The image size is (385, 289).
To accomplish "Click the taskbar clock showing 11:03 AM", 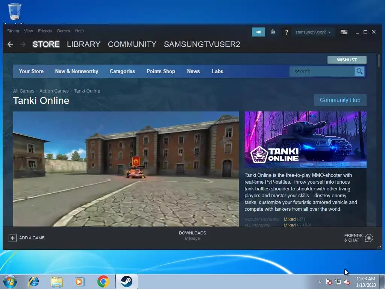I will (x=366, y=282).
